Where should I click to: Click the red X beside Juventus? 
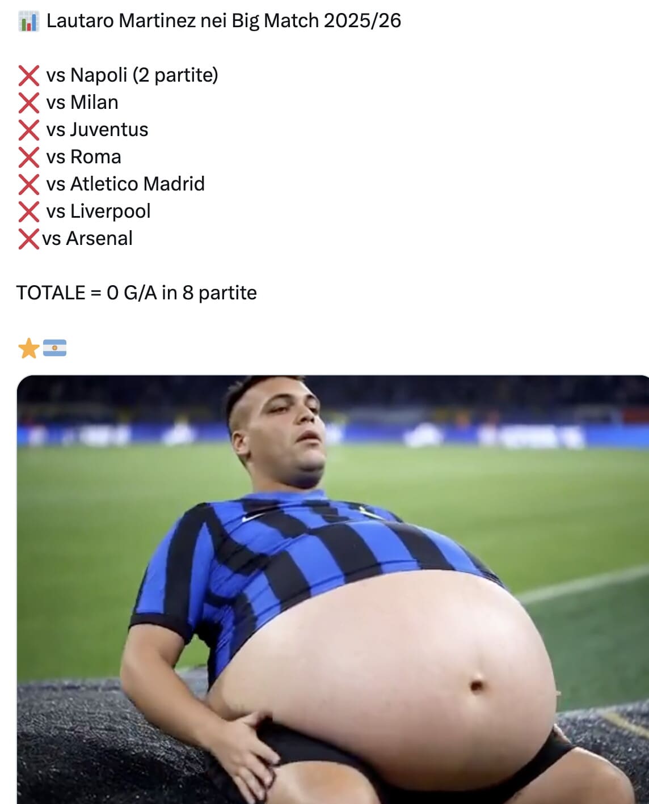(x=28, y=130)
